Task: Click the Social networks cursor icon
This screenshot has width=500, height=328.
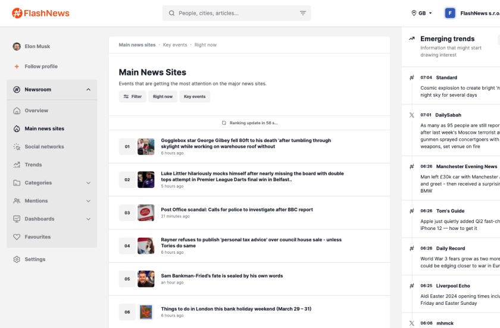Action: (17, 147)
